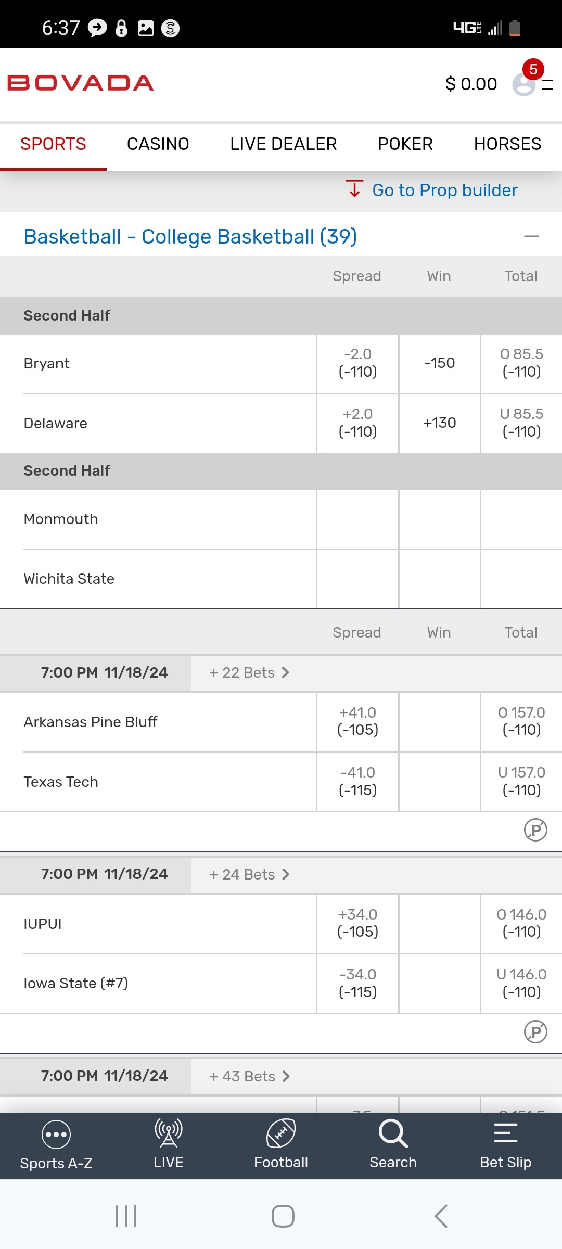Viewport: 562px width, 1249px height.
Task: Select Delaware +130 moneyline bet
Action: pyautogui.click(x=439, y=423)
